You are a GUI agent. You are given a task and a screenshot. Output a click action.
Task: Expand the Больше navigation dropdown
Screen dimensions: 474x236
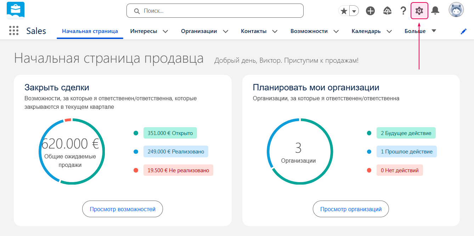point(434,31)
